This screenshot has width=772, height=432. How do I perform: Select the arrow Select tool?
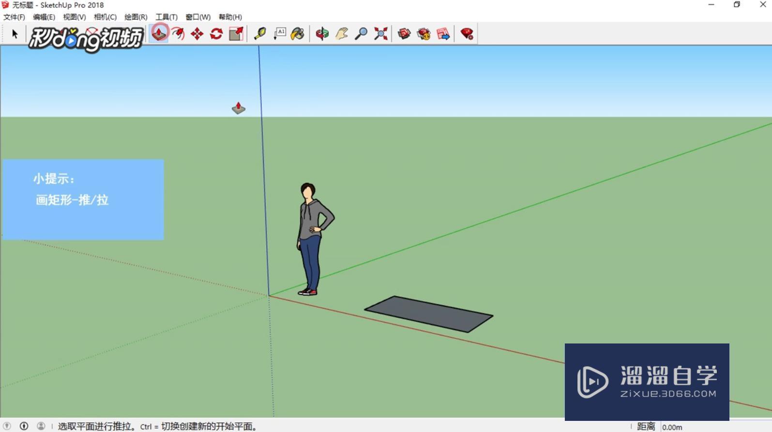[15, 34]
